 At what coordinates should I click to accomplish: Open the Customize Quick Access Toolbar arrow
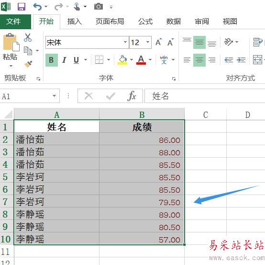point(111,7)
